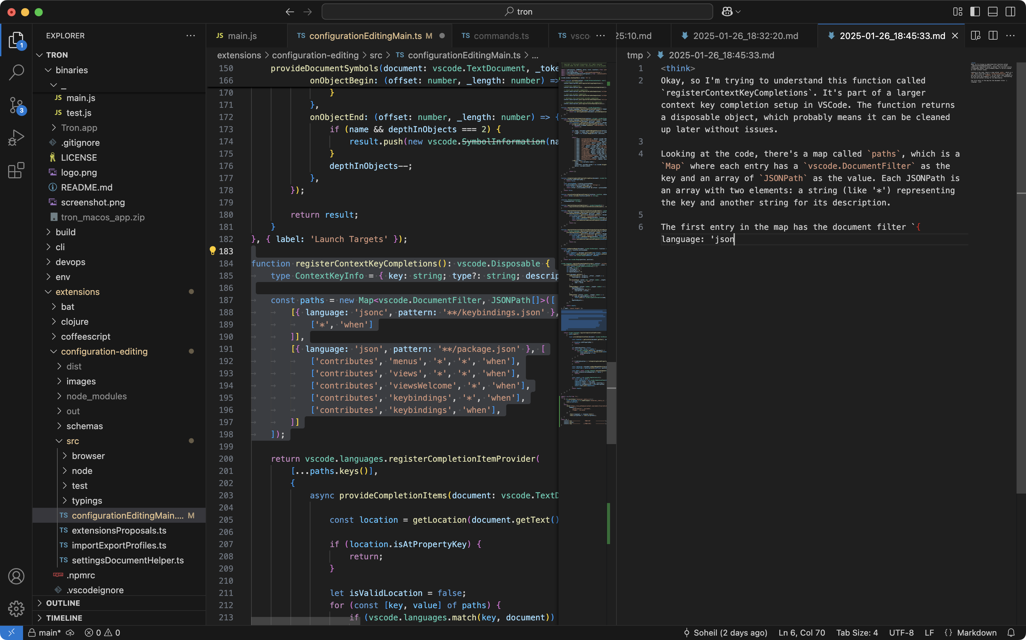The height and width of the screenshot is (640, 1026).
Task: Open Source Control view with 3 changes
Action: pos(16,105)
